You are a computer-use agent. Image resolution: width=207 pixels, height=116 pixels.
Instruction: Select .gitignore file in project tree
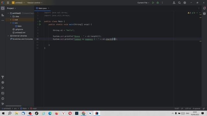(18, 29)
